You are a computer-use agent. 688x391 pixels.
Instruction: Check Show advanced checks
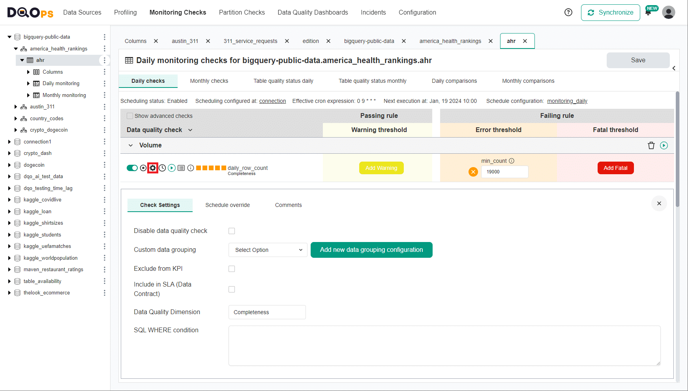click(130, 115)
